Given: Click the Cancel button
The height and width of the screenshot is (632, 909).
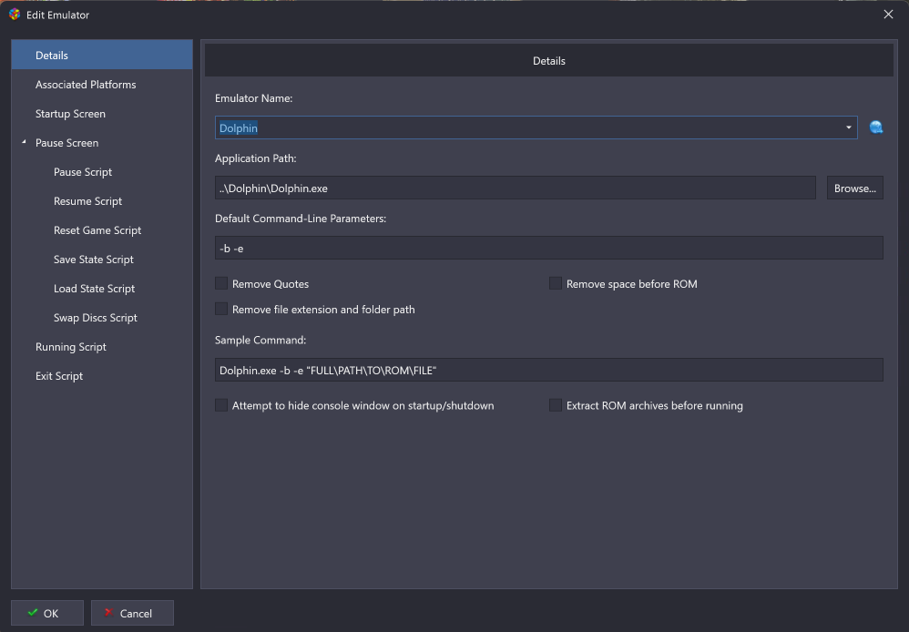Looking at the screenshot, I should (132, 613).
